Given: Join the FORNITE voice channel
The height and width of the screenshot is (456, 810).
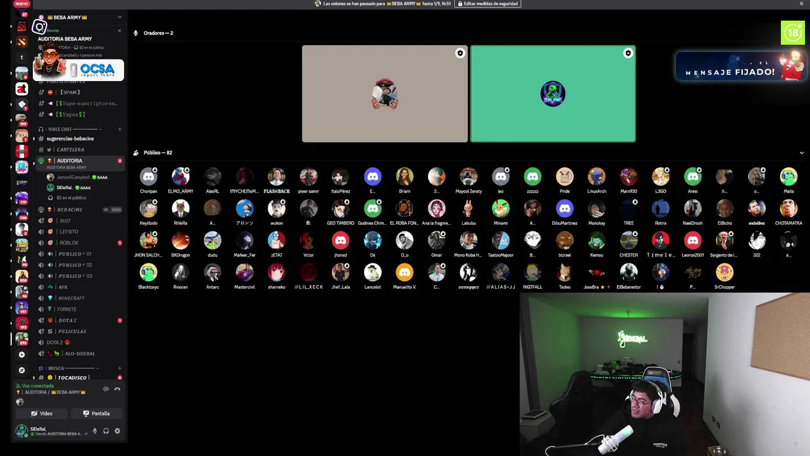Looking at the screenshot, I should 78,309.
